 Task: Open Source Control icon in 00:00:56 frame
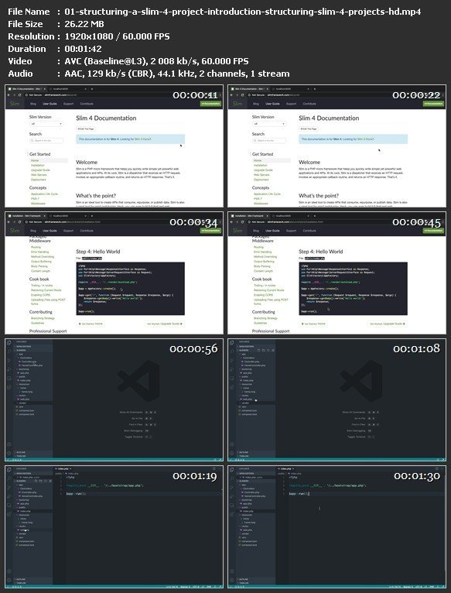coord(9,361)
